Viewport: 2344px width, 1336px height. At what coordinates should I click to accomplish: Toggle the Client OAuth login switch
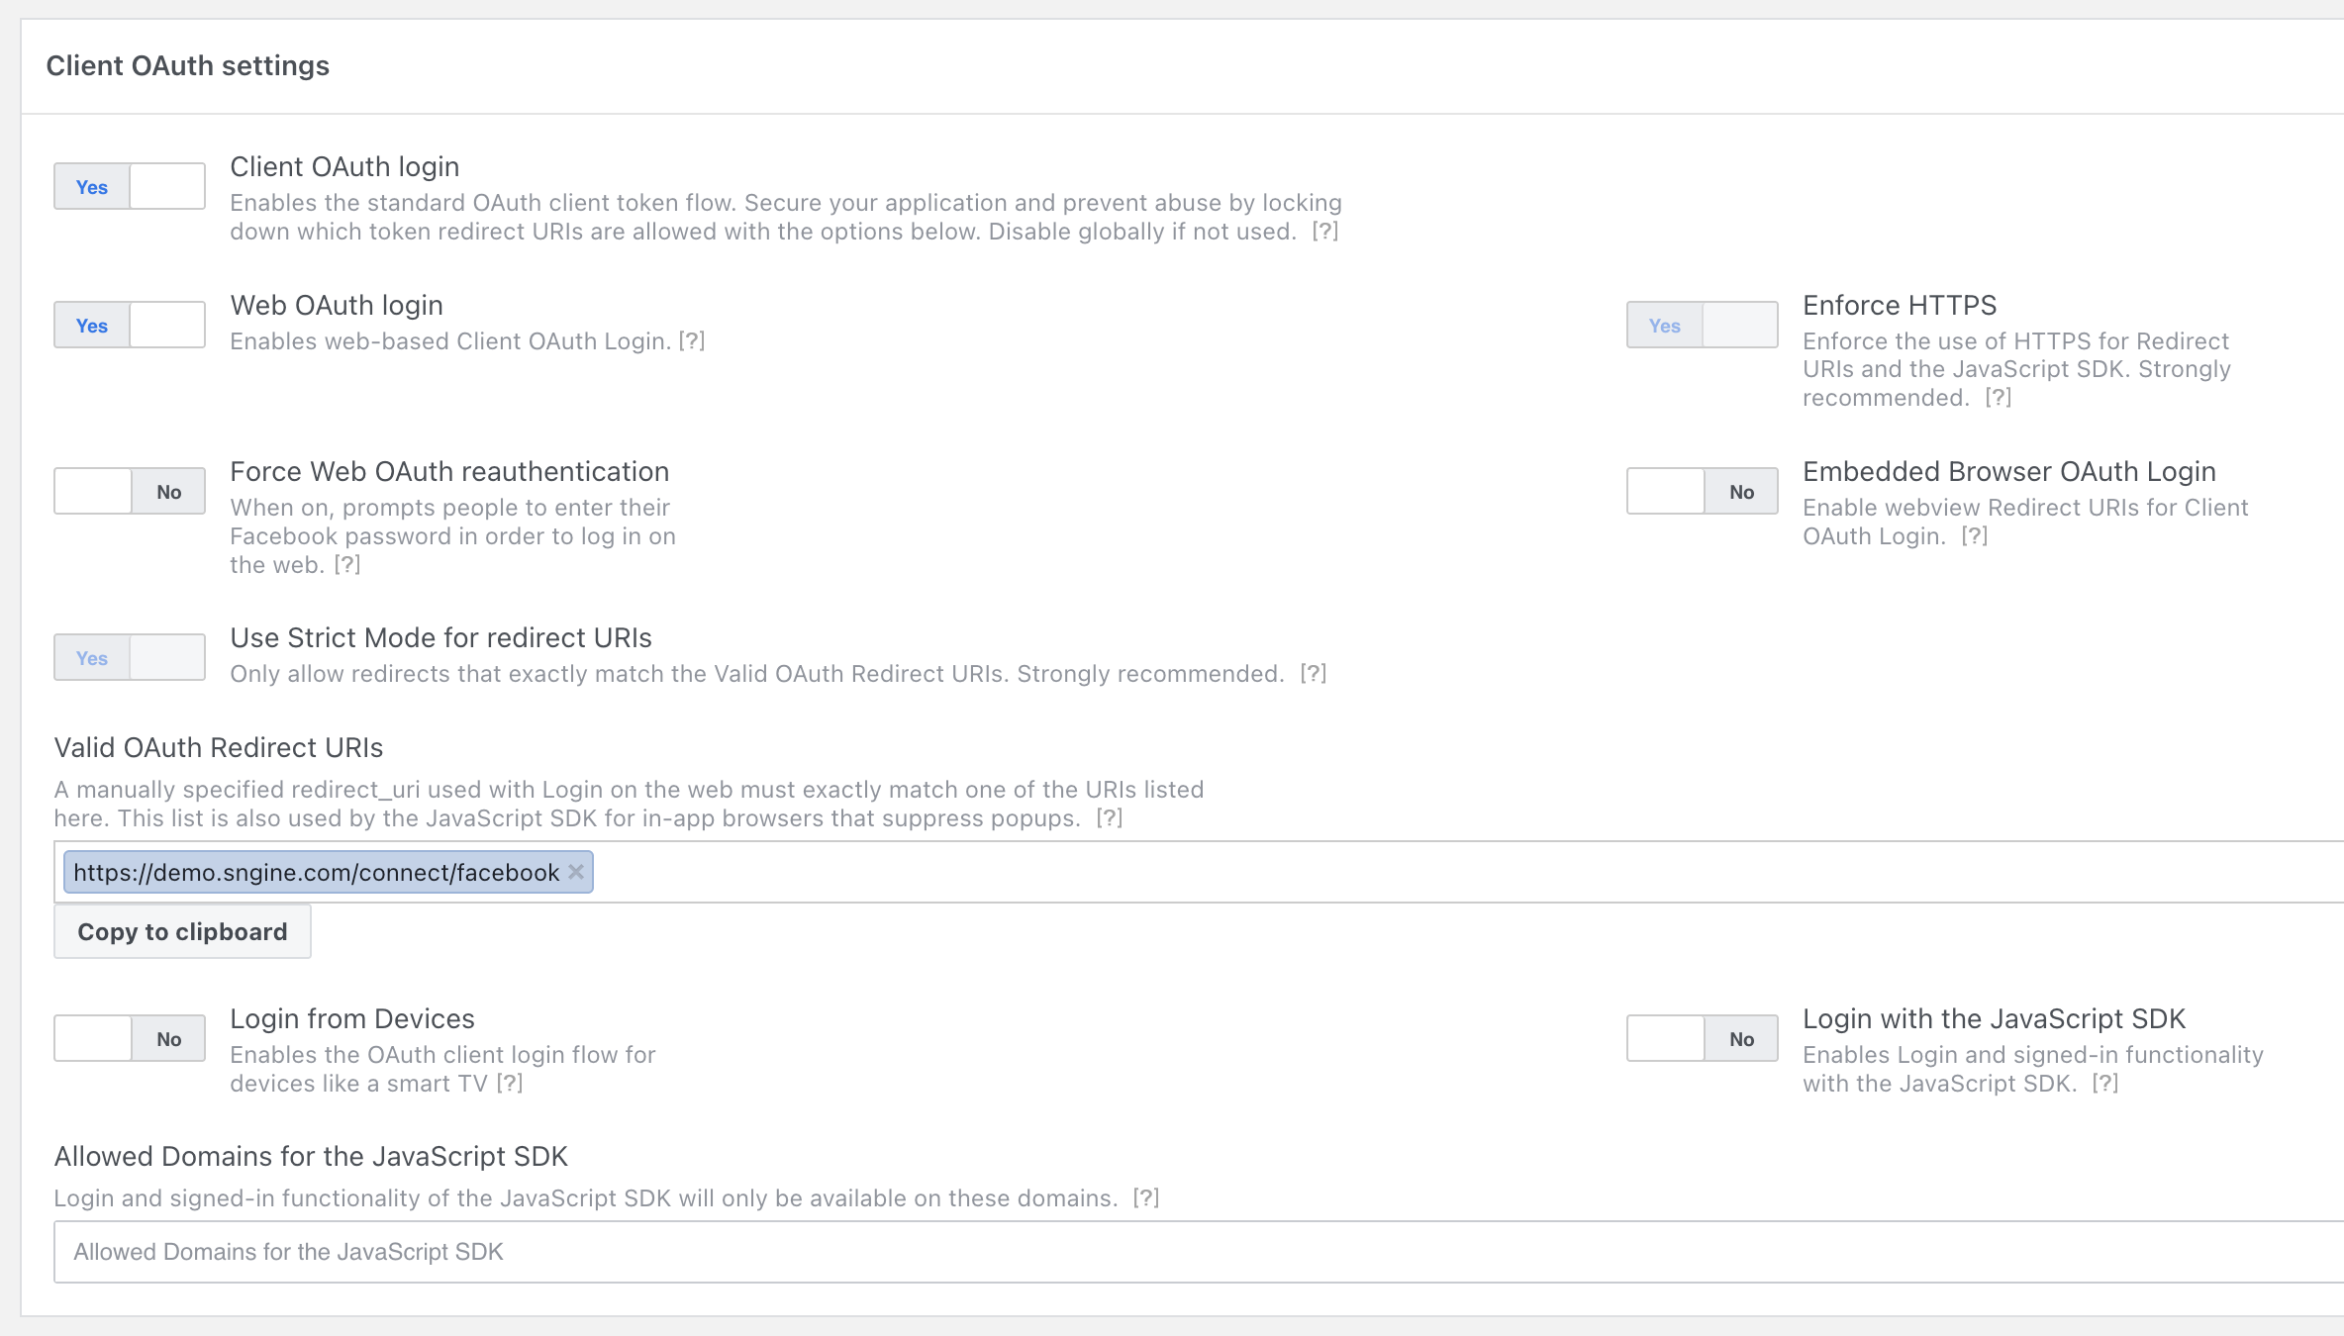pos(130,186)
